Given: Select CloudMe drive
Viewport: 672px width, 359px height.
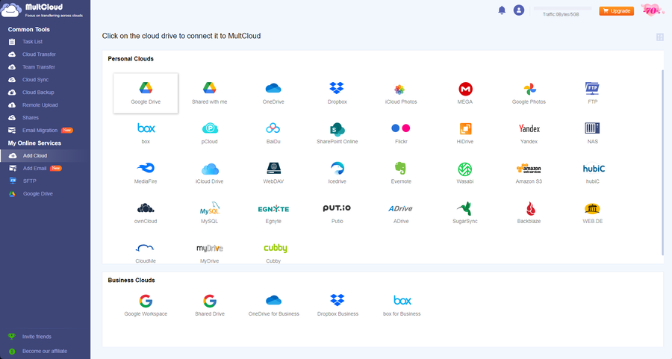Looking at the screenshot, I should (x=146, y=253).
